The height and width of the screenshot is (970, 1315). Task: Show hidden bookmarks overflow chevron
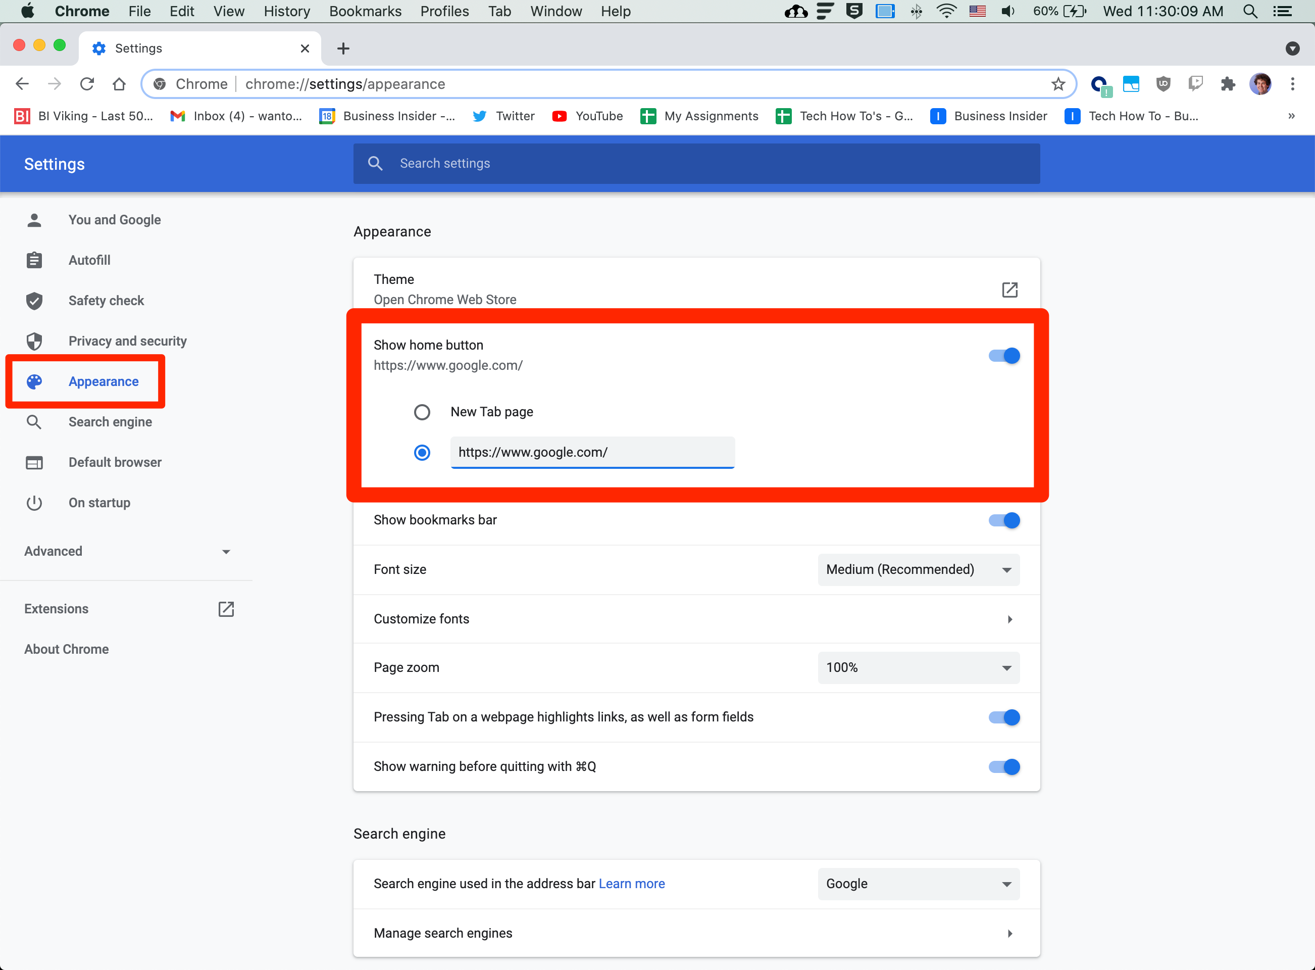(1291, 116)
